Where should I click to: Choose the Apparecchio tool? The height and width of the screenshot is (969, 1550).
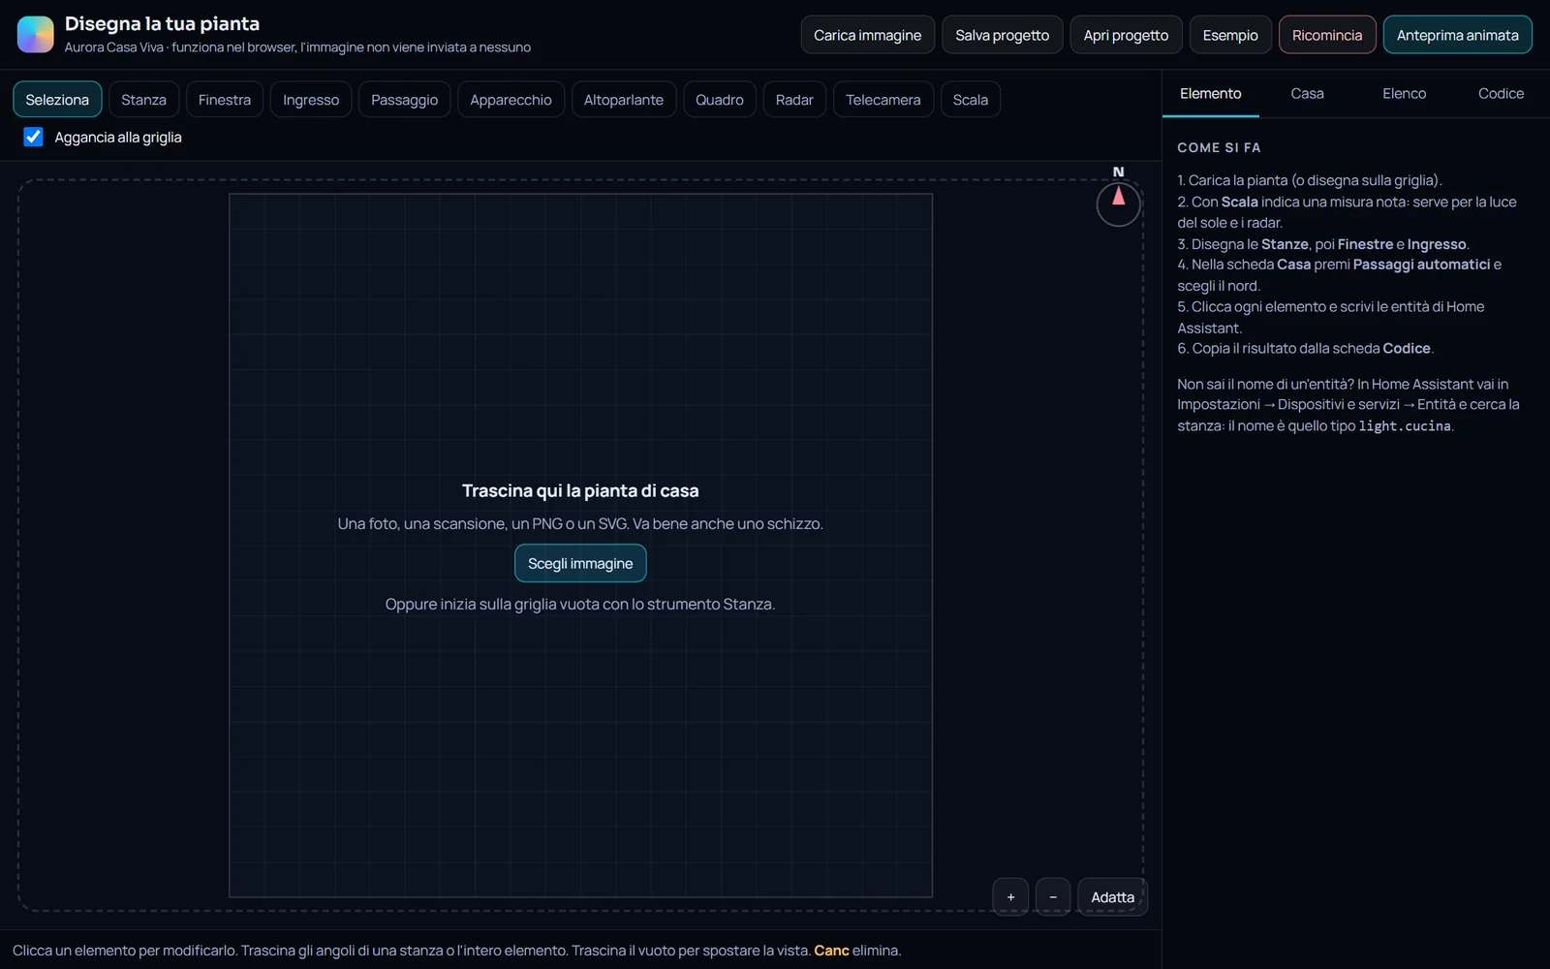pyautogui.click(x=511, y=100)
